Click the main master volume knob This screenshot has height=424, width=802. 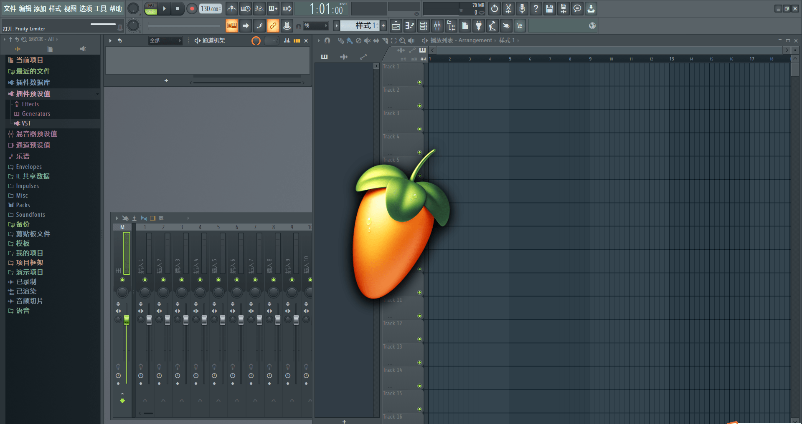pyautogui.click(x=133, y=8)
